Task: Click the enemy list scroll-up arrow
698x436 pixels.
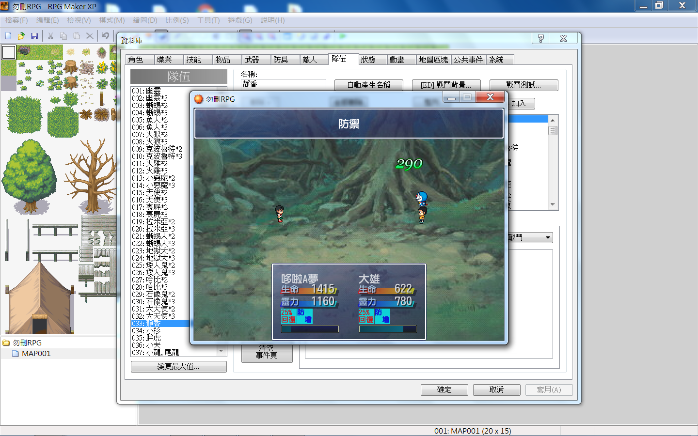Action: pyautogui.click(x=553, y=120)
